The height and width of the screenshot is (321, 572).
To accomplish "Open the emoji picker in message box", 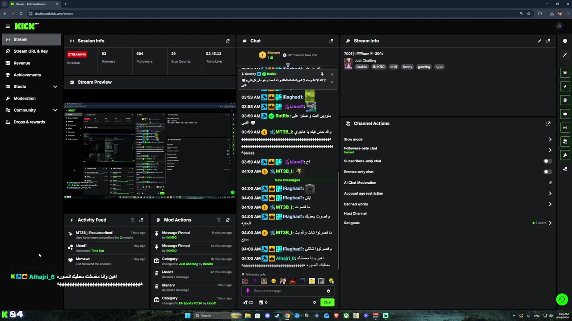I will point(328,291).
